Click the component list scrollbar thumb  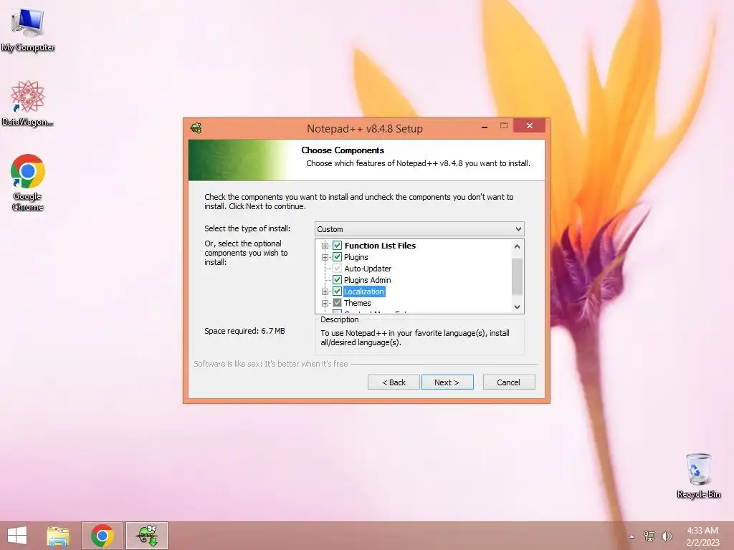click(518, 276)
